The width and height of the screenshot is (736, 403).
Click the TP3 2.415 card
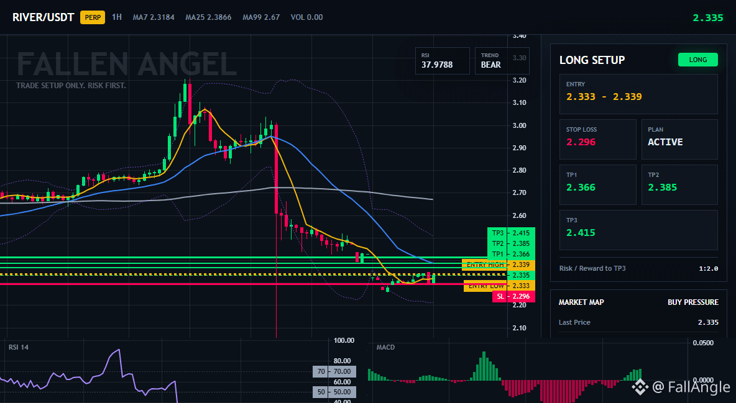[638, 230]
